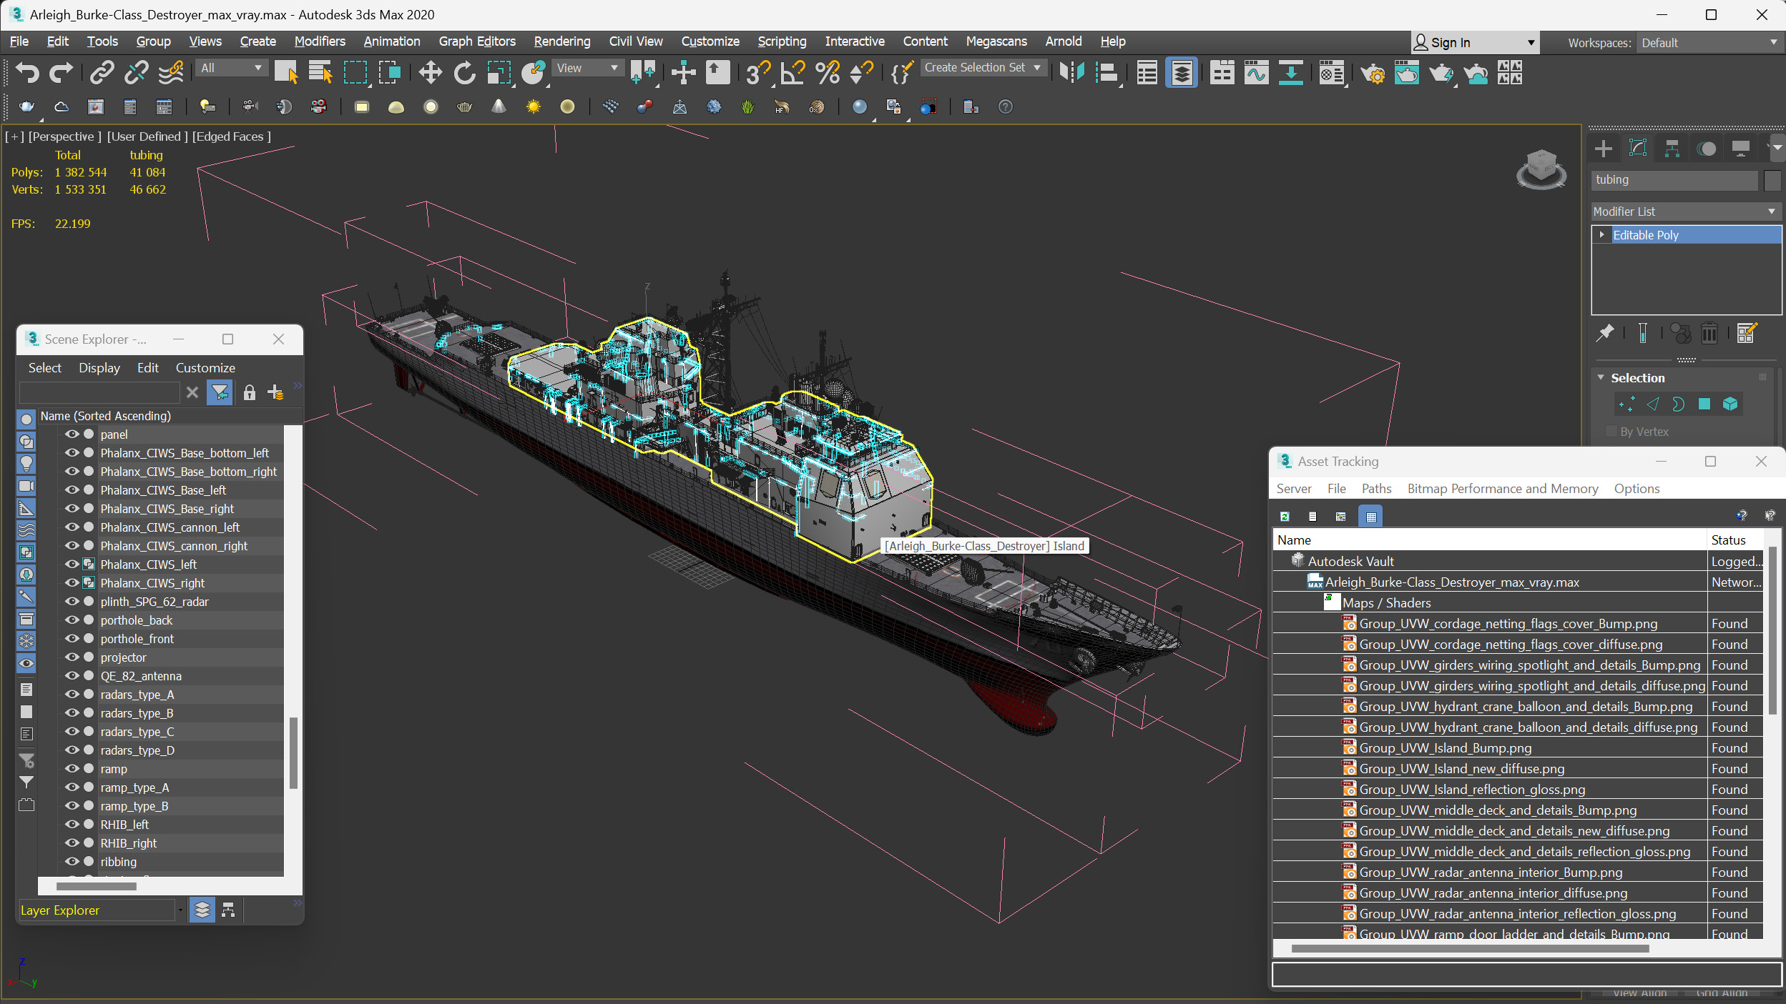Open the Rendering menu
This screenshot has height=1004, width=1786.
click(x=561, y=41)
